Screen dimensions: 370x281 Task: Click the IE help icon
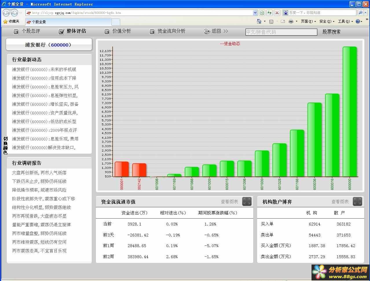(358, 21)
